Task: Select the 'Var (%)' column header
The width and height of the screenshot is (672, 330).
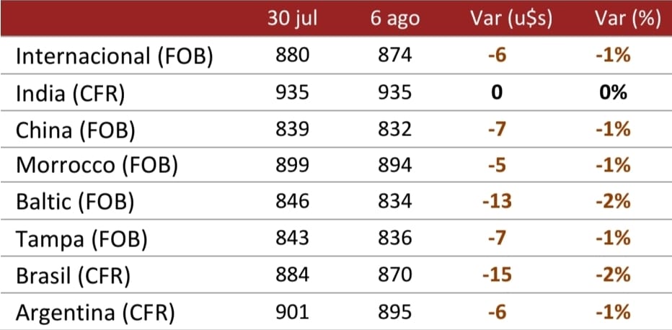Action: [627, 20]
